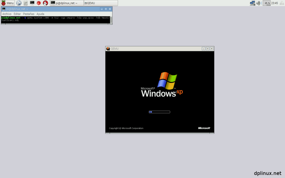Launch the Wolfram wolf icon
The width and height of the screenshot is (285, 178).
tap(46, 3)
